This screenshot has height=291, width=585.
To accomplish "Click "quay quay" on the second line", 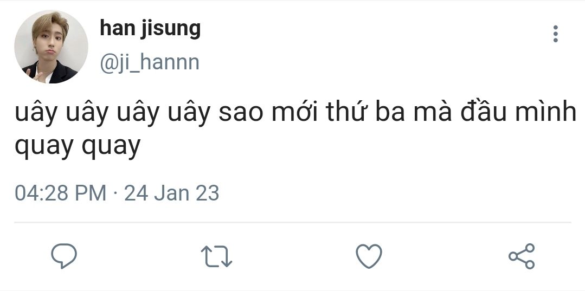I will [x=78, y=145].
